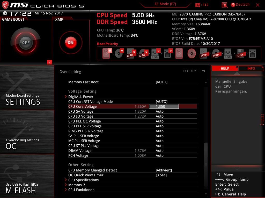Click the UEFI CD/DVD boot device icon

[x=119, y=53]
